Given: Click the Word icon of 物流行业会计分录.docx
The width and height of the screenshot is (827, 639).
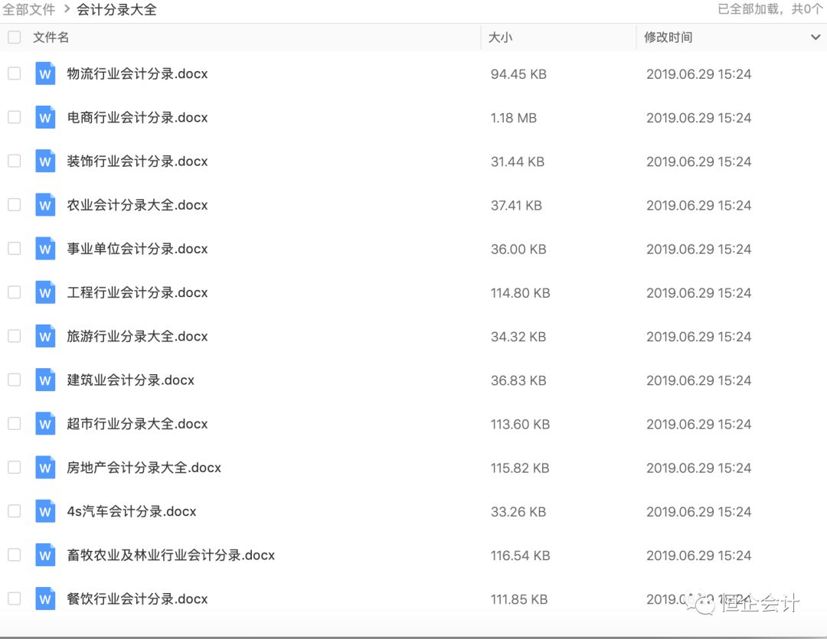Looking at the screenshot, I should click(x=44, y=73).
